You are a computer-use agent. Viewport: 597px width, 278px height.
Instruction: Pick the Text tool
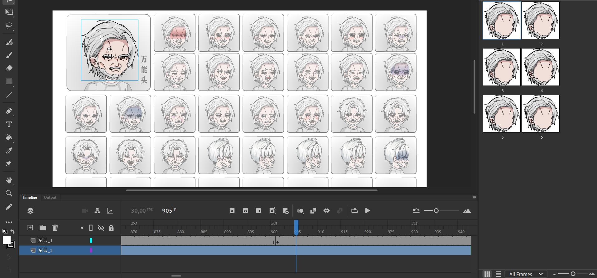9,124
